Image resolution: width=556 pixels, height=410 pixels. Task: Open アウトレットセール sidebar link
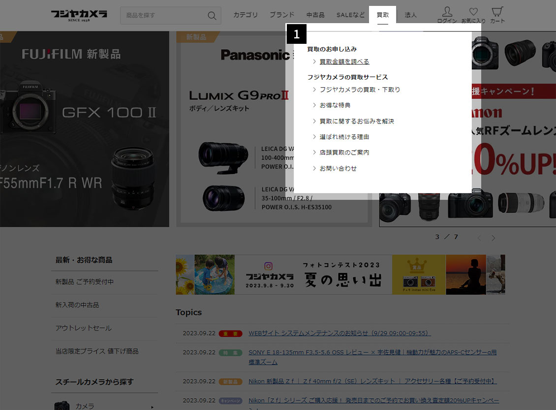pyautogui.click(x=83, y=328)
